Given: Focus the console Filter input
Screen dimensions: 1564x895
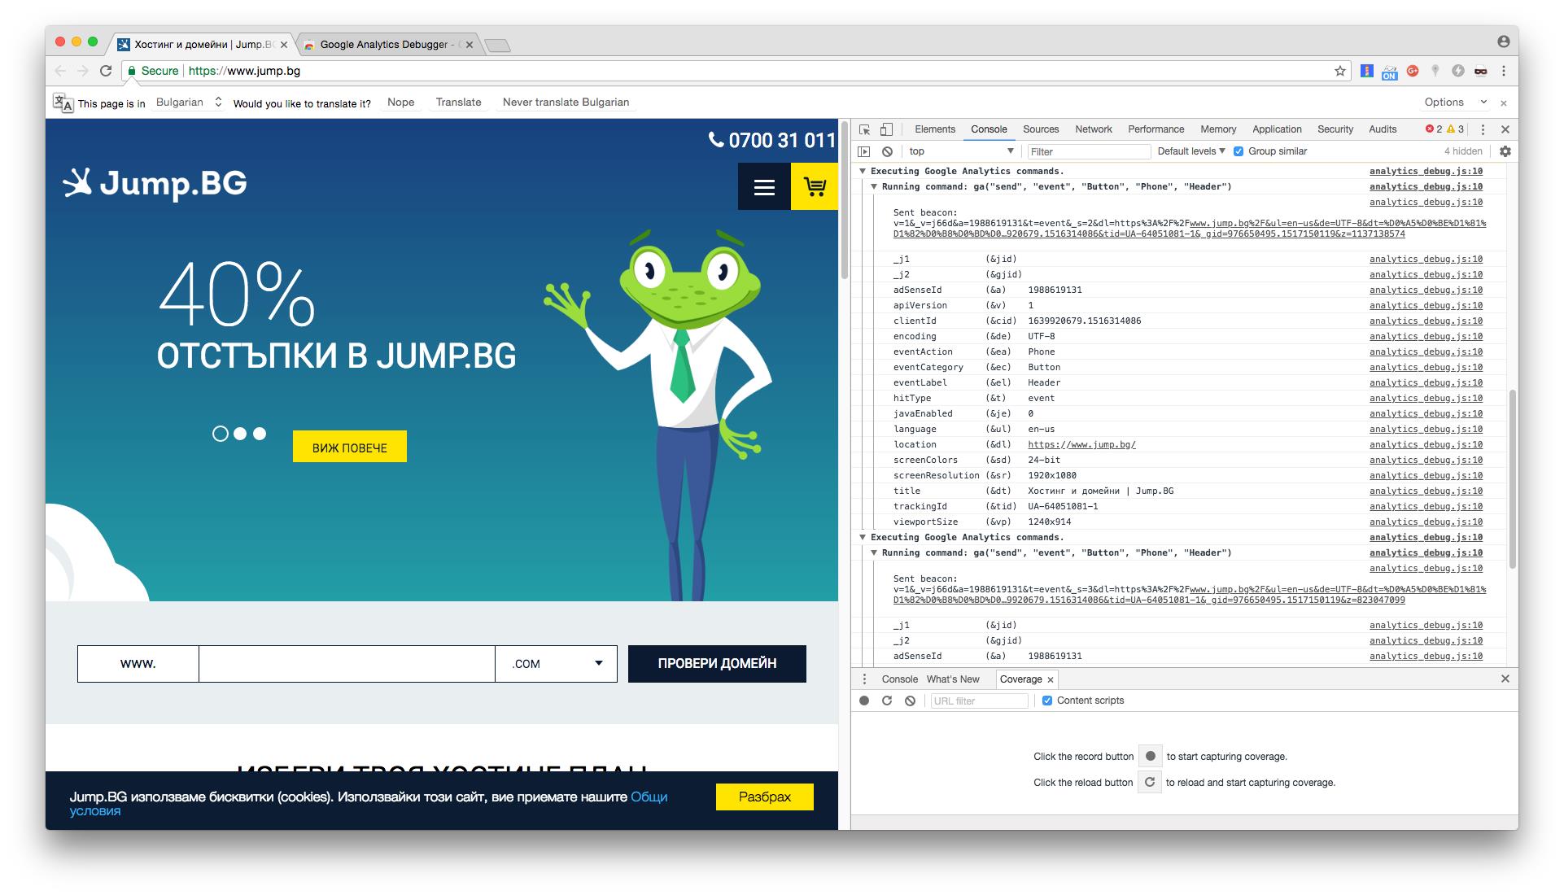Looking at the screenshot, I should [1089, 151].
